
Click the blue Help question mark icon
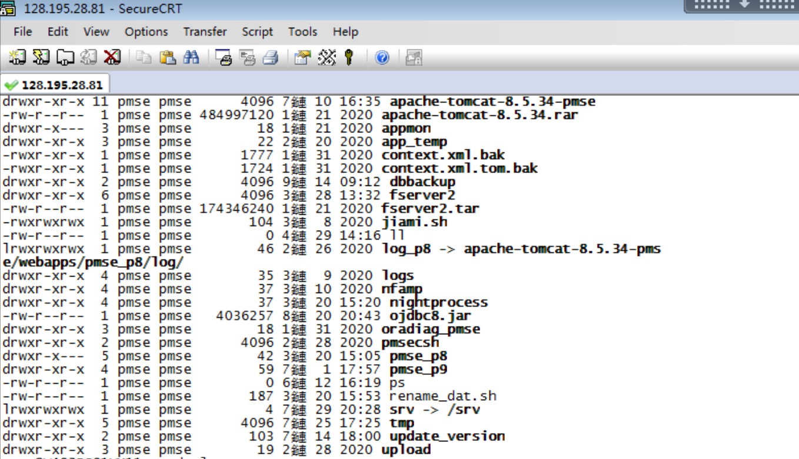[382, 57]
